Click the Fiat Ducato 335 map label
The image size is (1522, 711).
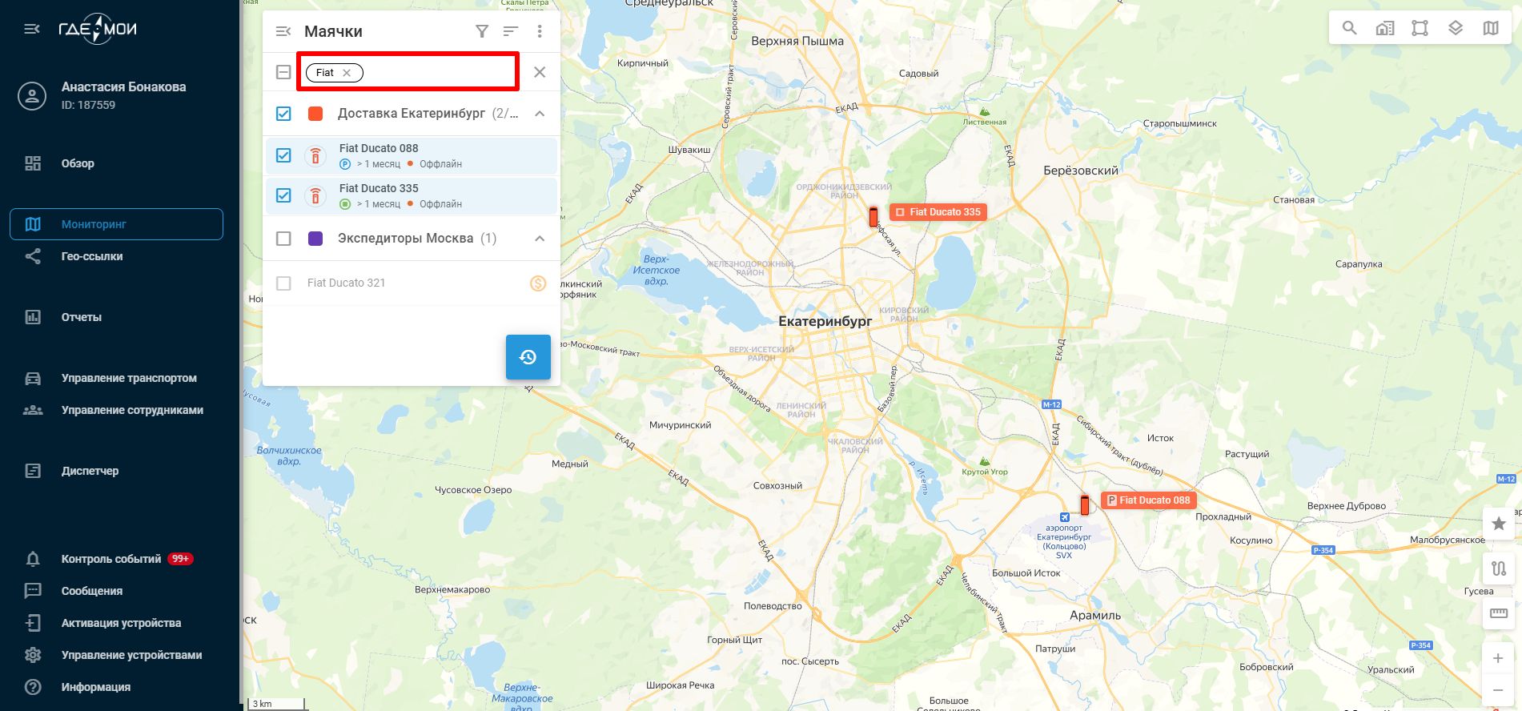coord(938,212)
